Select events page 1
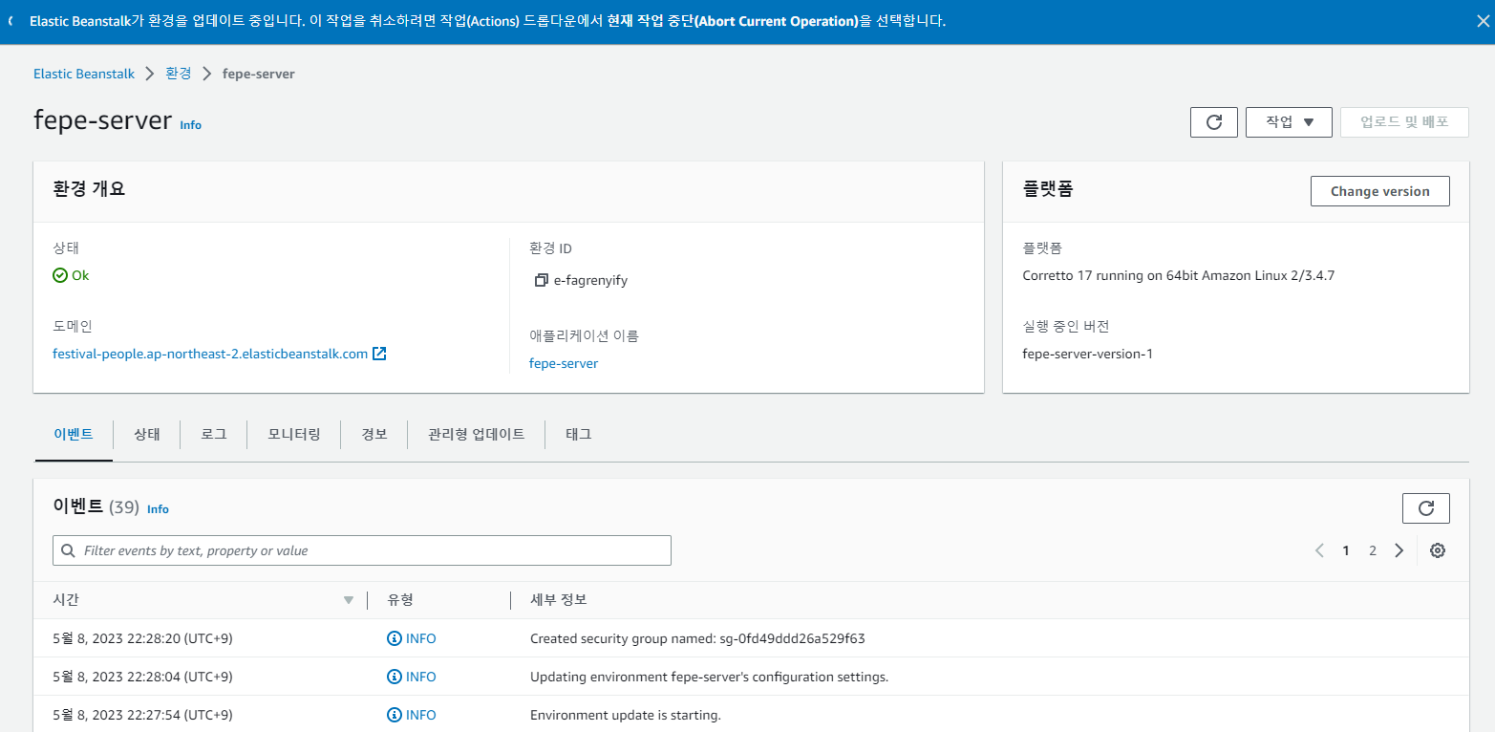This screenshot has height=732, width=1495. 1346,550
